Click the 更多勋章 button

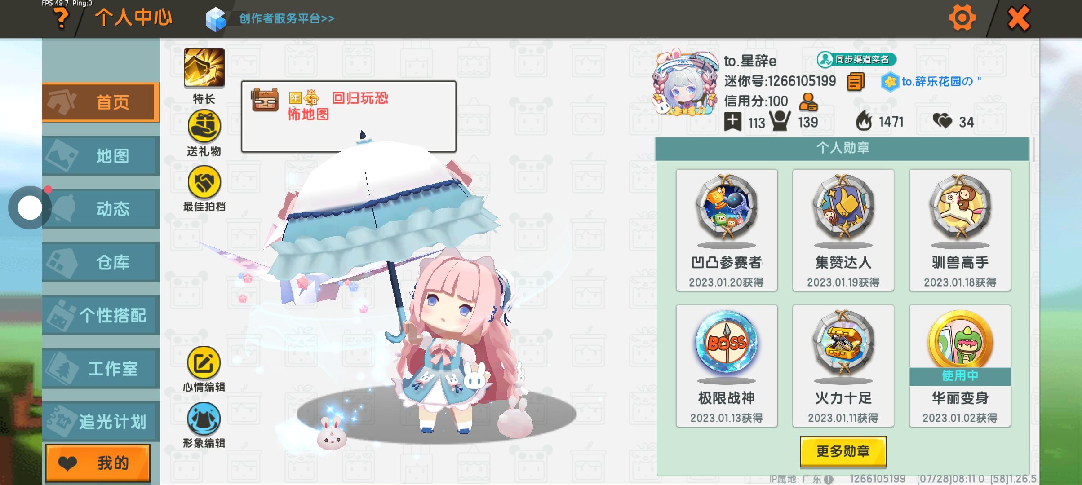843,451
